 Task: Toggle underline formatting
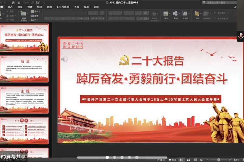[x=57, y=19]
